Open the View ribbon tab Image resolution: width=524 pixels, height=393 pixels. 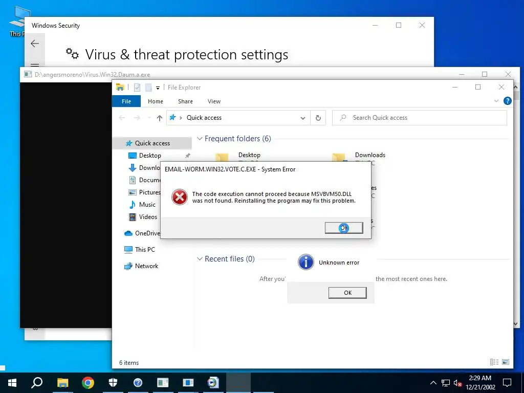[x=214, y=101]
